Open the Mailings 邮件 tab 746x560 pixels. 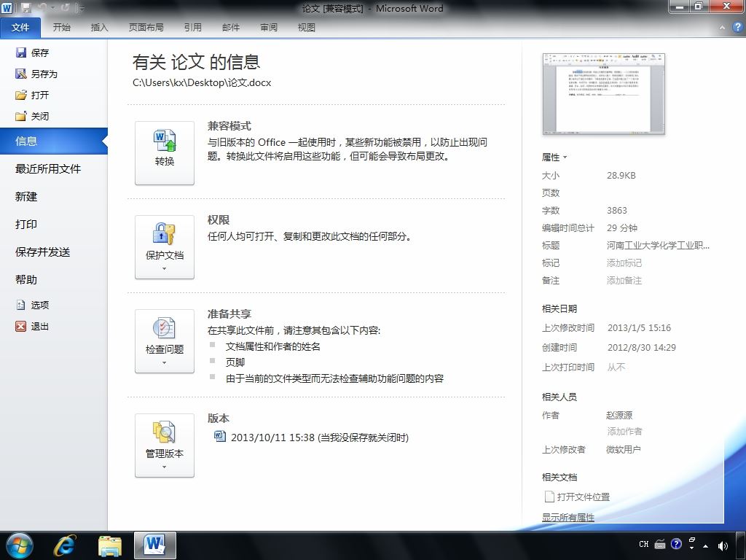click(x=231, y=27)
